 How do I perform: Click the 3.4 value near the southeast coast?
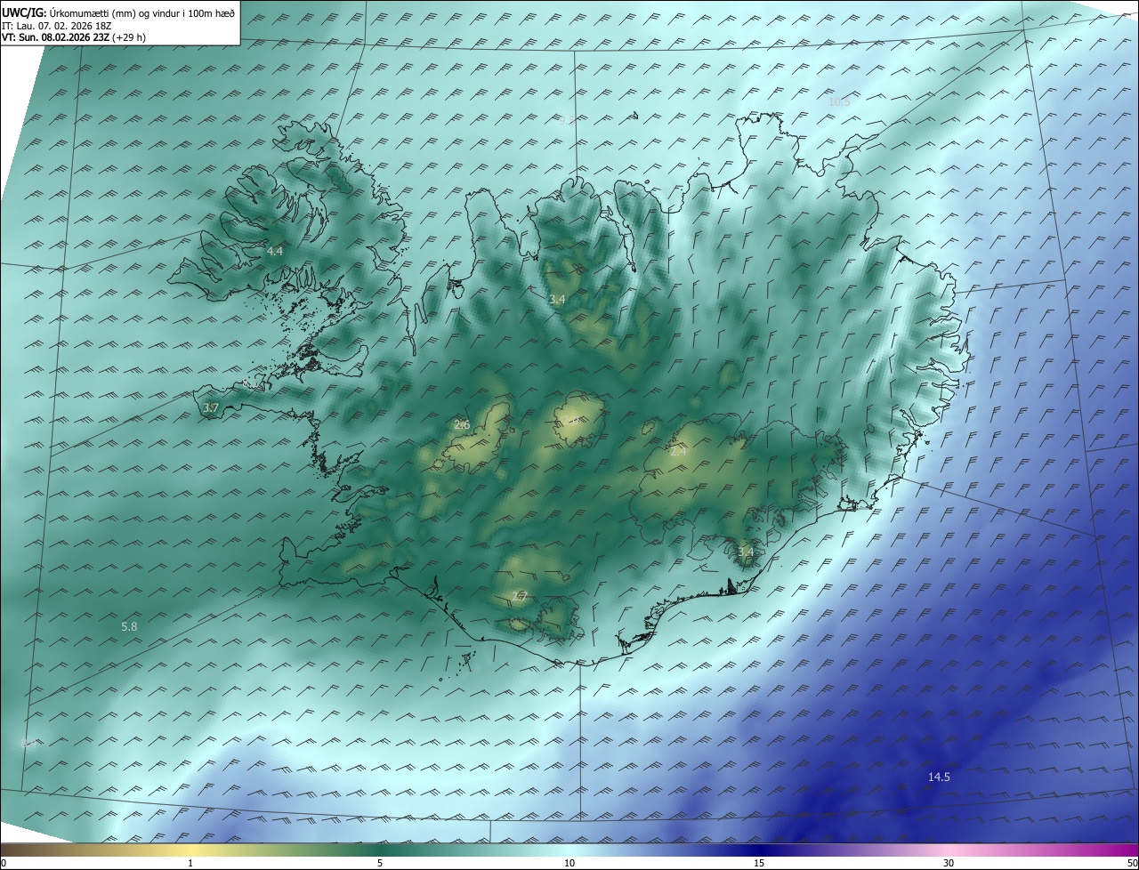point(746,552)
